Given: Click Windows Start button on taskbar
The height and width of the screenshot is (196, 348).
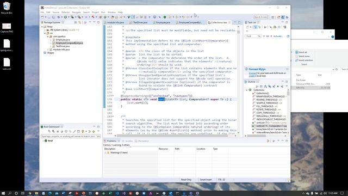Looking at the screenshot, I should (3, 193).
